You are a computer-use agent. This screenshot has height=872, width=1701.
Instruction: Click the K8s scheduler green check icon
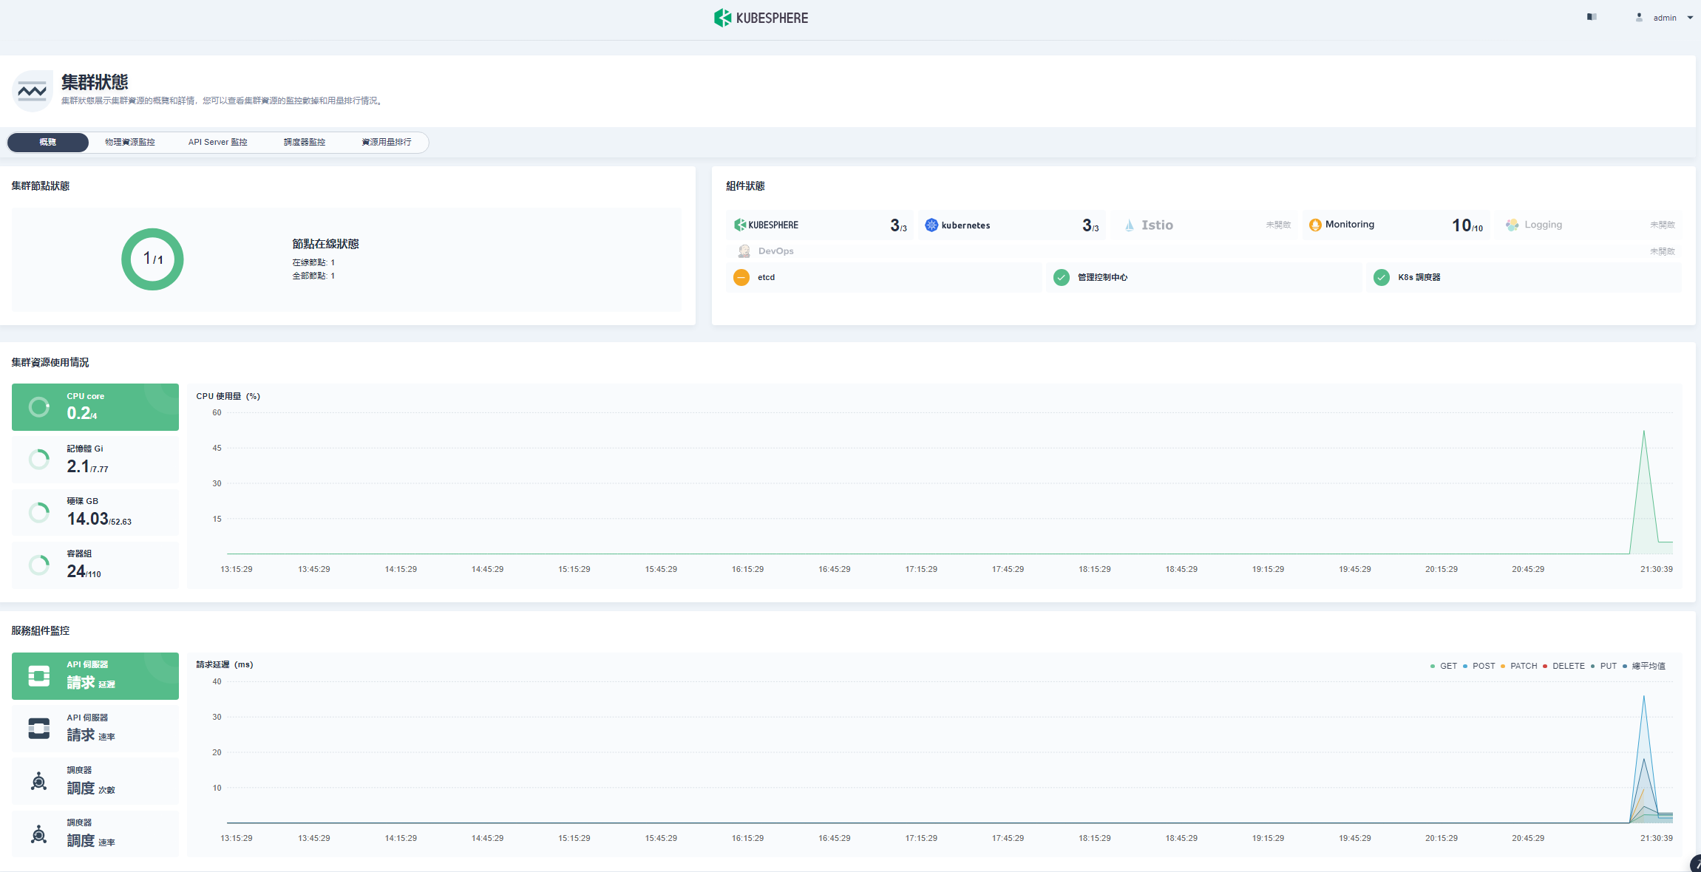point(1381,277)
